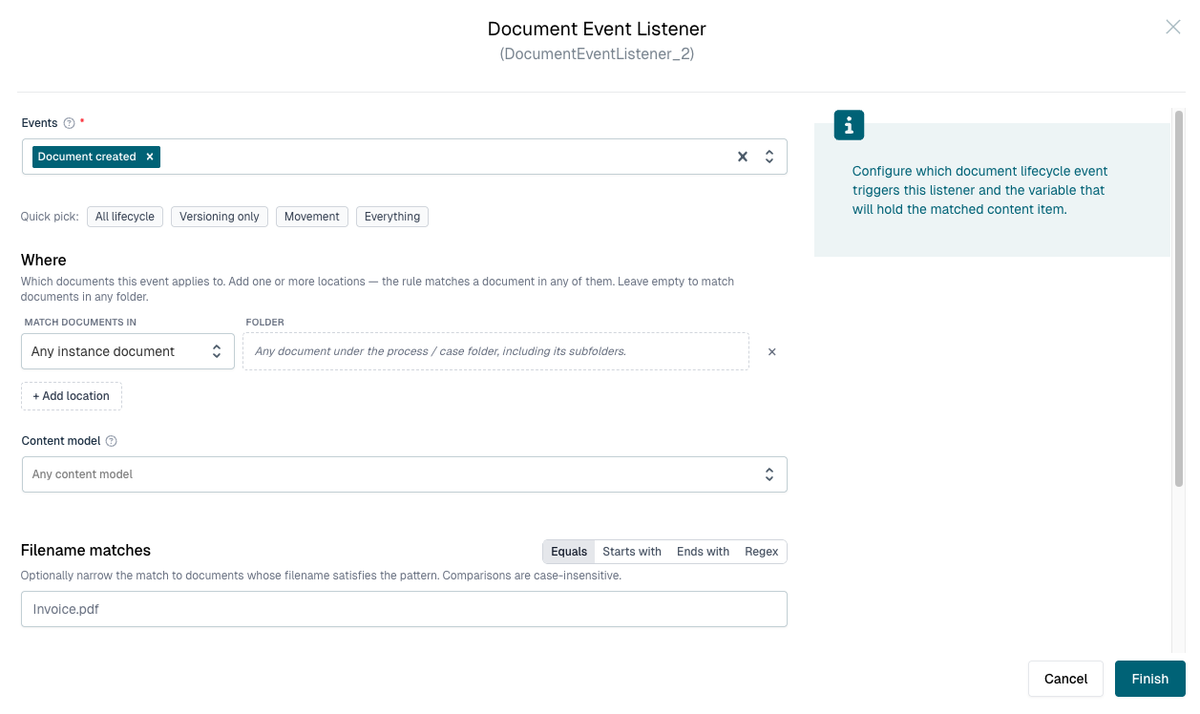
Task: Select the Starts with match mode
Action: [632, 552]
